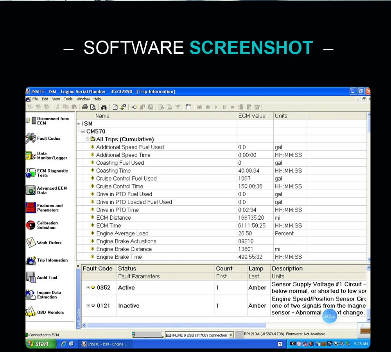391x352 pixels.
Task: Close the Fault Codes bottom panel
Action: pyautogui.click(x=78, y=266)
